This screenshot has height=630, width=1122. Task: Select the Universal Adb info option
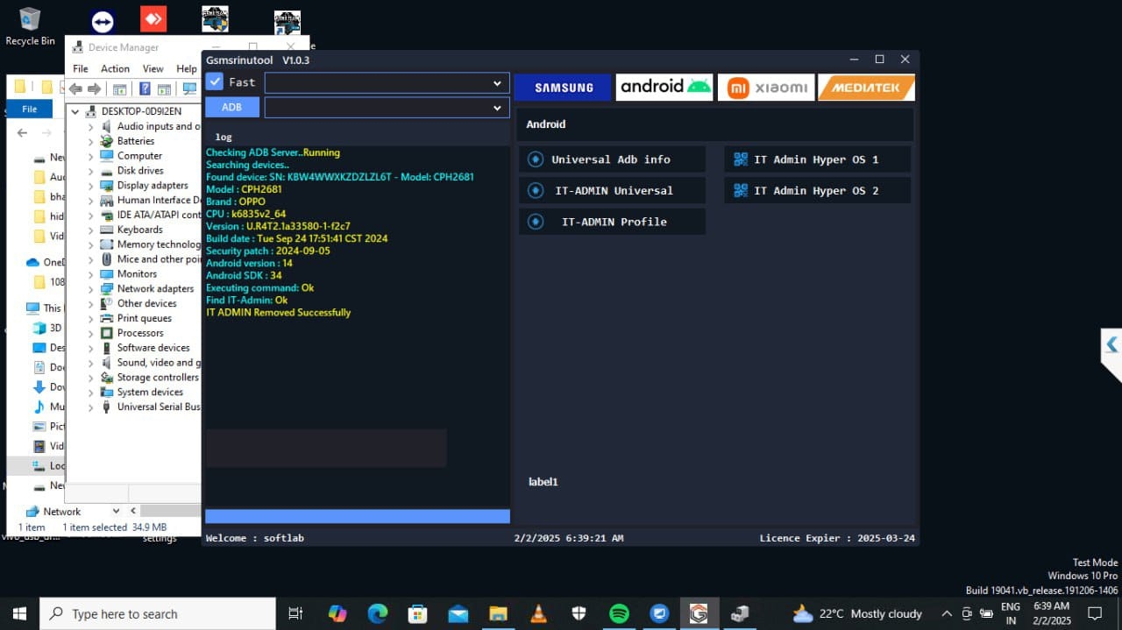tap(611, 159)
